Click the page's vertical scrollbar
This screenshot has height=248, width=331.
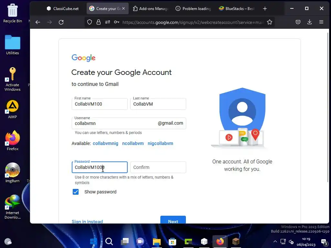[x=328, y=108]
